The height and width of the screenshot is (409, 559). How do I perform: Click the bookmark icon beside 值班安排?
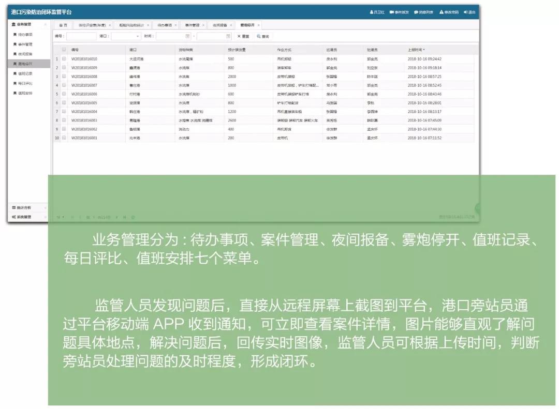click(x=15, y=93)
